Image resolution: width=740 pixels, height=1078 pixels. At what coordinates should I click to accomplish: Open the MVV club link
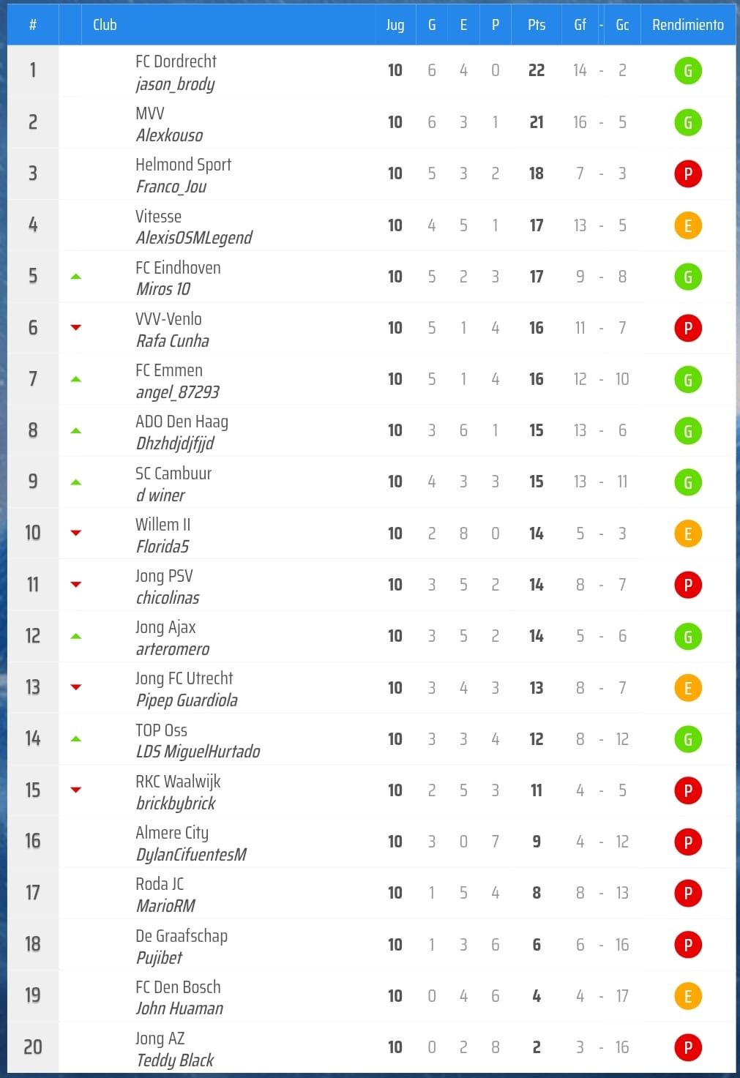click(150, 113)
